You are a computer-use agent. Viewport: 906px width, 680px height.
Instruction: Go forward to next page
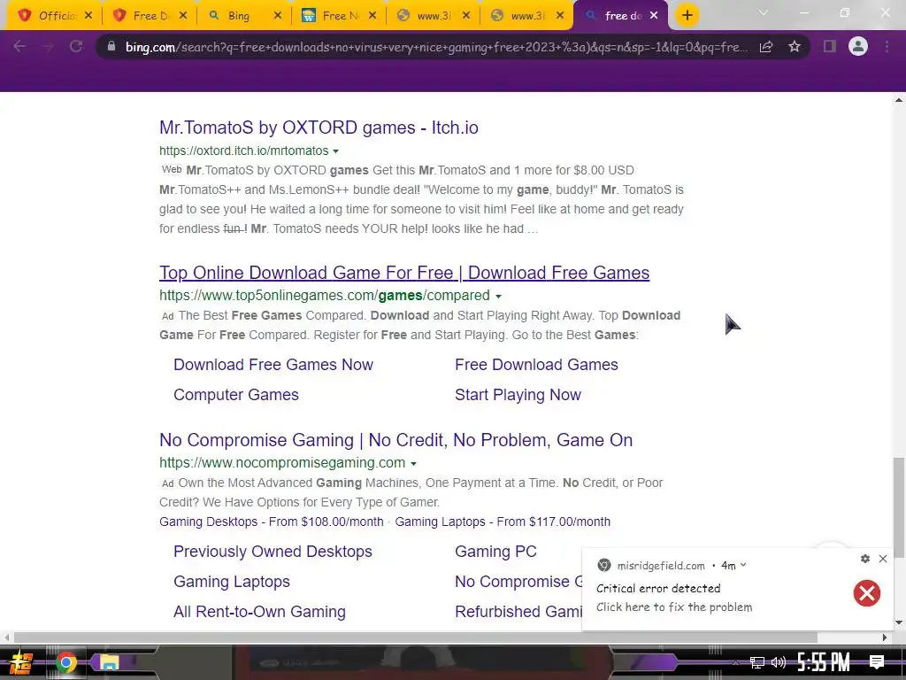[48, 46]
